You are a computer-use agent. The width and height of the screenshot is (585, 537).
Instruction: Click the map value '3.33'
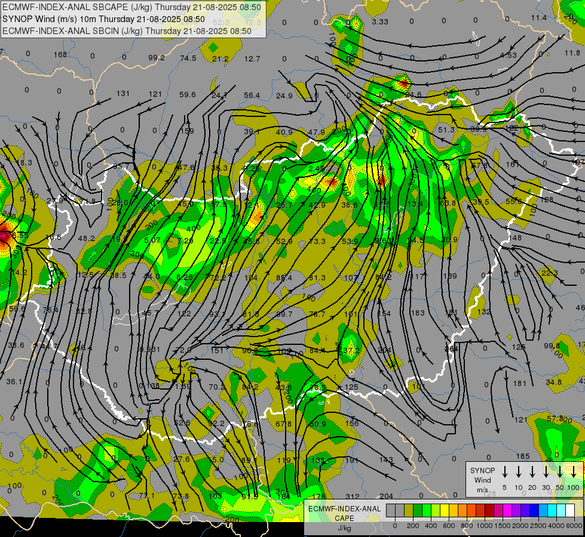[380, 22]
